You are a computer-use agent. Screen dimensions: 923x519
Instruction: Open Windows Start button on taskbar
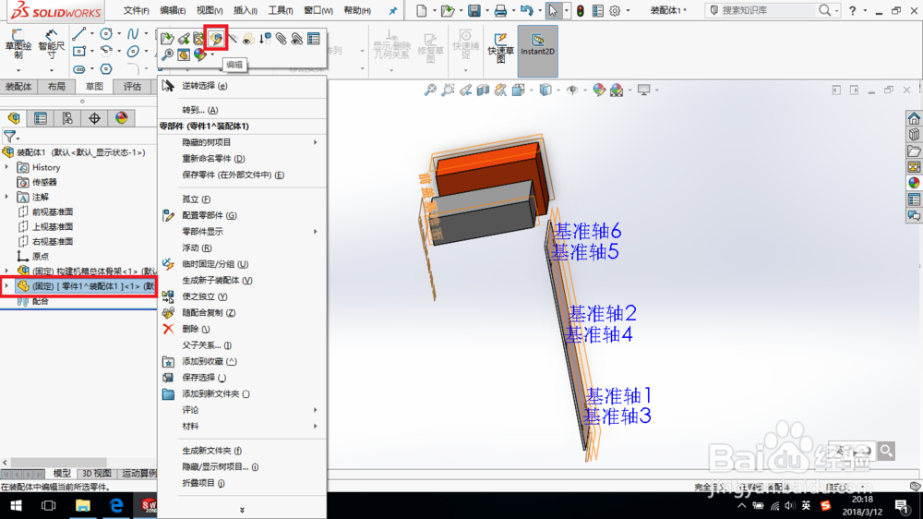16,505
